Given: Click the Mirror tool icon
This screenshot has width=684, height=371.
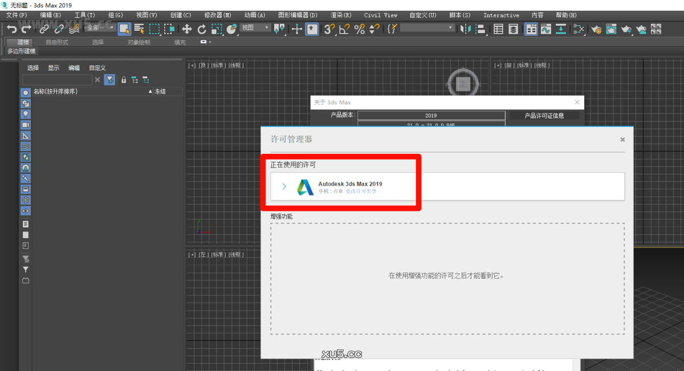Looking at the screenshot, I should pos(466,28).
